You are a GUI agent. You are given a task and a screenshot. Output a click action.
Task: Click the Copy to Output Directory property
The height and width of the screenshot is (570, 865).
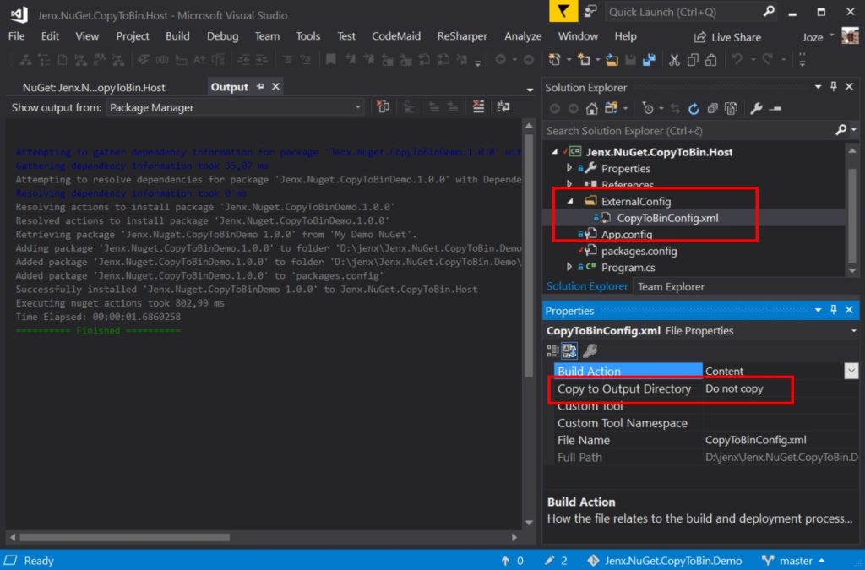tap(624, 388)
